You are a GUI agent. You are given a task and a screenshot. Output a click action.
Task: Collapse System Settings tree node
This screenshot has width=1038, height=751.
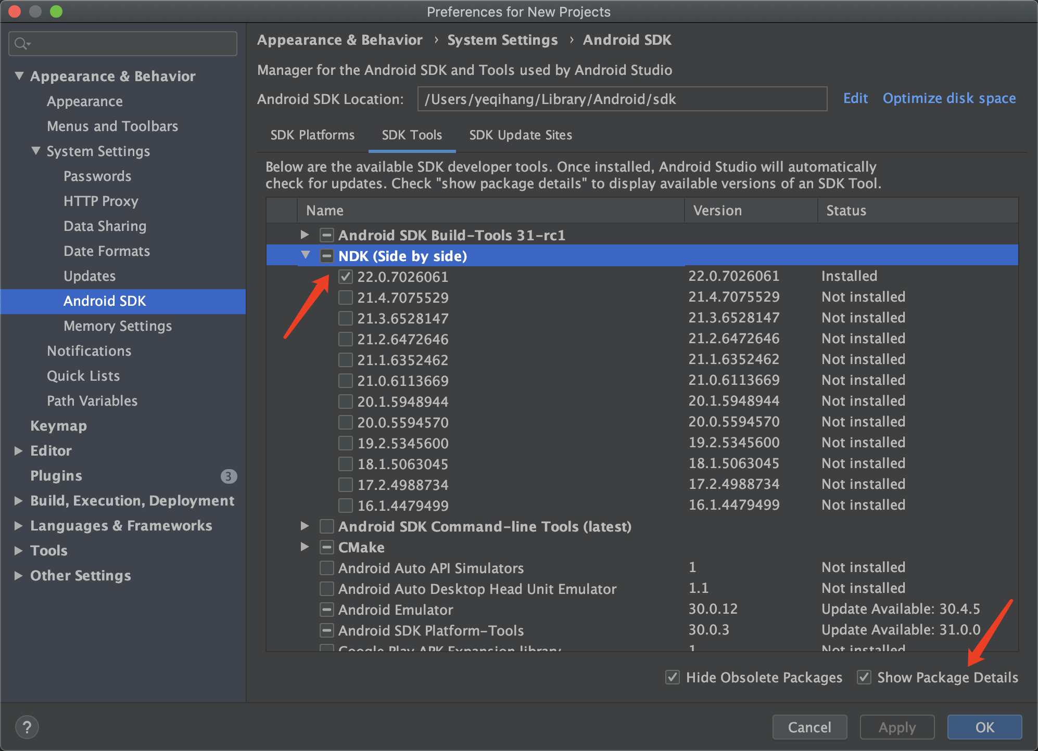(36, 151)
